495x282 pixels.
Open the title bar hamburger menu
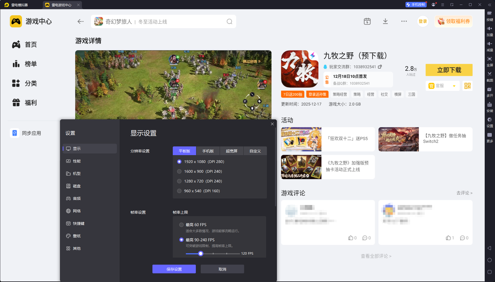[443, 5]
